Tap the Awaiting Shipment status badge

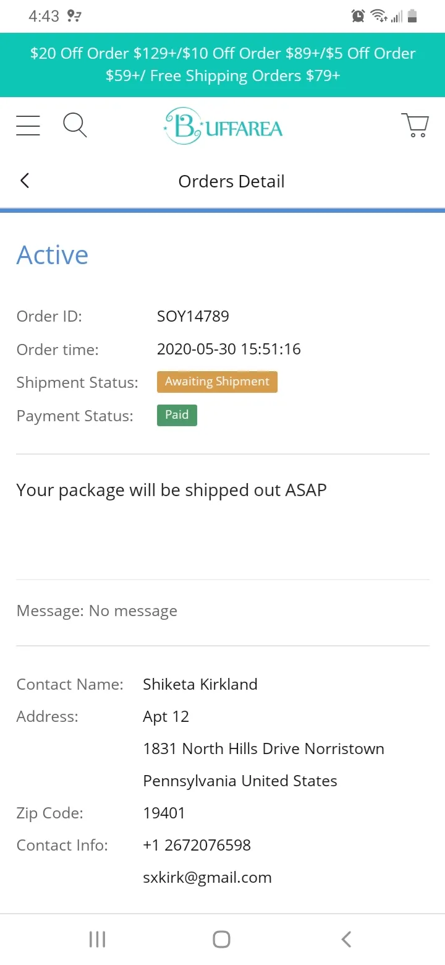tap(217, 382)
